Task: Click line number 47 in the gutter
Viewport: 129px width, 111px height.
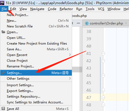Action: (x=89, y=97)
